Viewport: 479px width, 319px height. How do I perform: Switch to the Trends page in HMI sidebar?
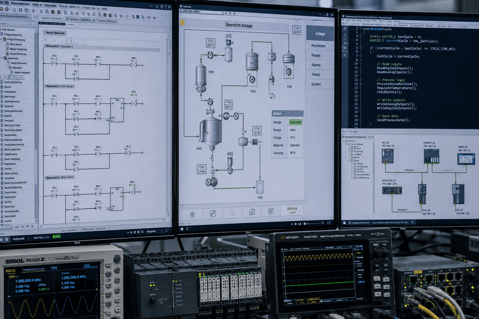(x=316, y=75)
